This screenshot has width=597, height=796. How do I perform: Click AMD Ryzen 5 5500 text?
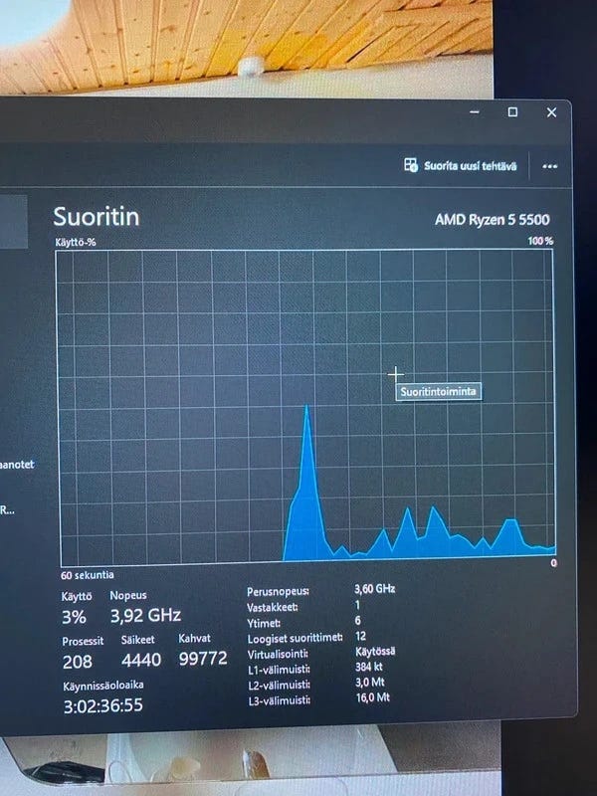click(492, 220)
